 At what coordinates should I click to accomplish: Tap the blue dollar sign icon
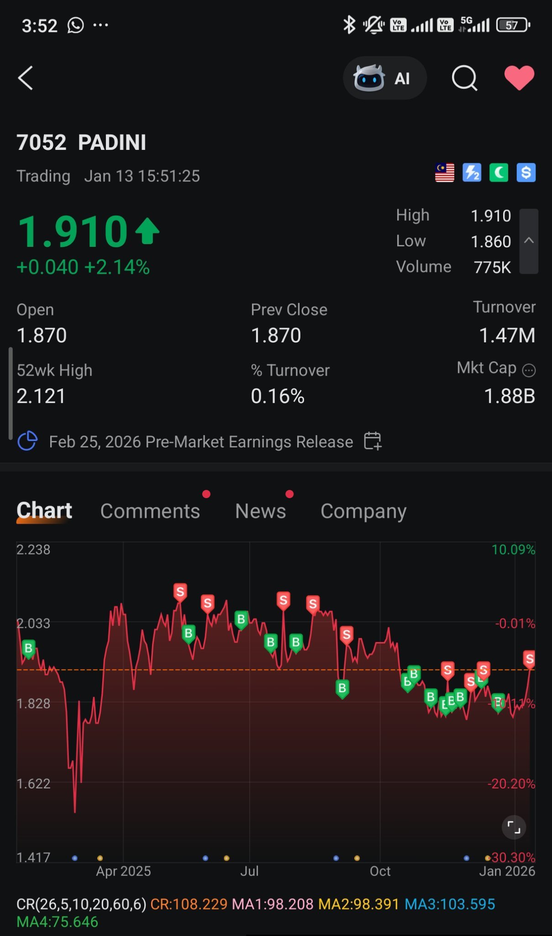coord(526,173)
